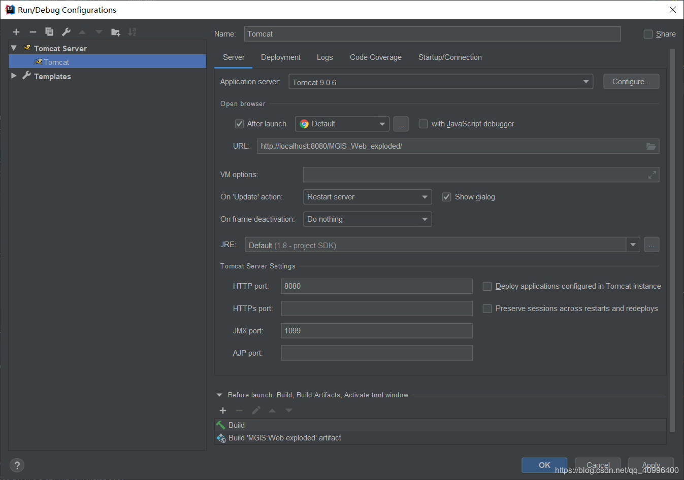The width and height of the screenshot is (684, 480).
Task: Click the Tomcat Server group icon
Action: point(27,48)
